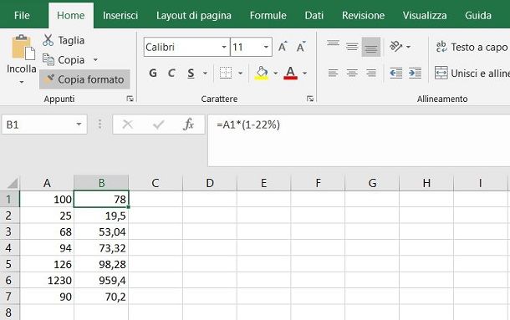Open Appunti clipboard dialog launcher
This screenshot has height=320, width=510.
[130, 99]
